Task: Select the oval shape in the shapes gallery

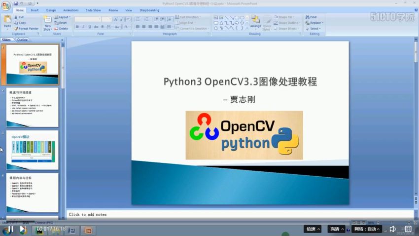Action: coord(242,18)
